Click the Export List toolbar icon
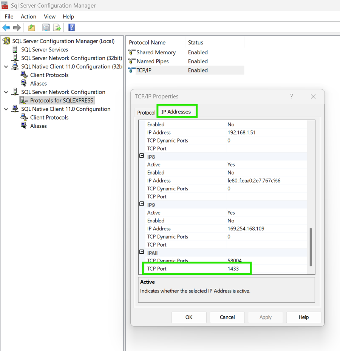 (57, 27)
